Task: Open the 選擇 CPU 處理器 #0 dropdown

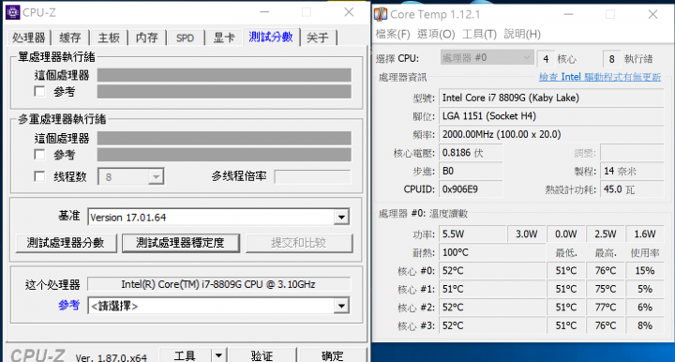Action: [487, 58]
